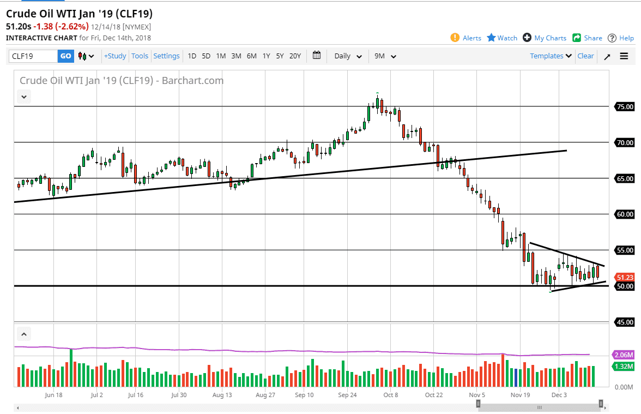641x414 pixels.
Task: Click the GO button
Action: (65, 56)
